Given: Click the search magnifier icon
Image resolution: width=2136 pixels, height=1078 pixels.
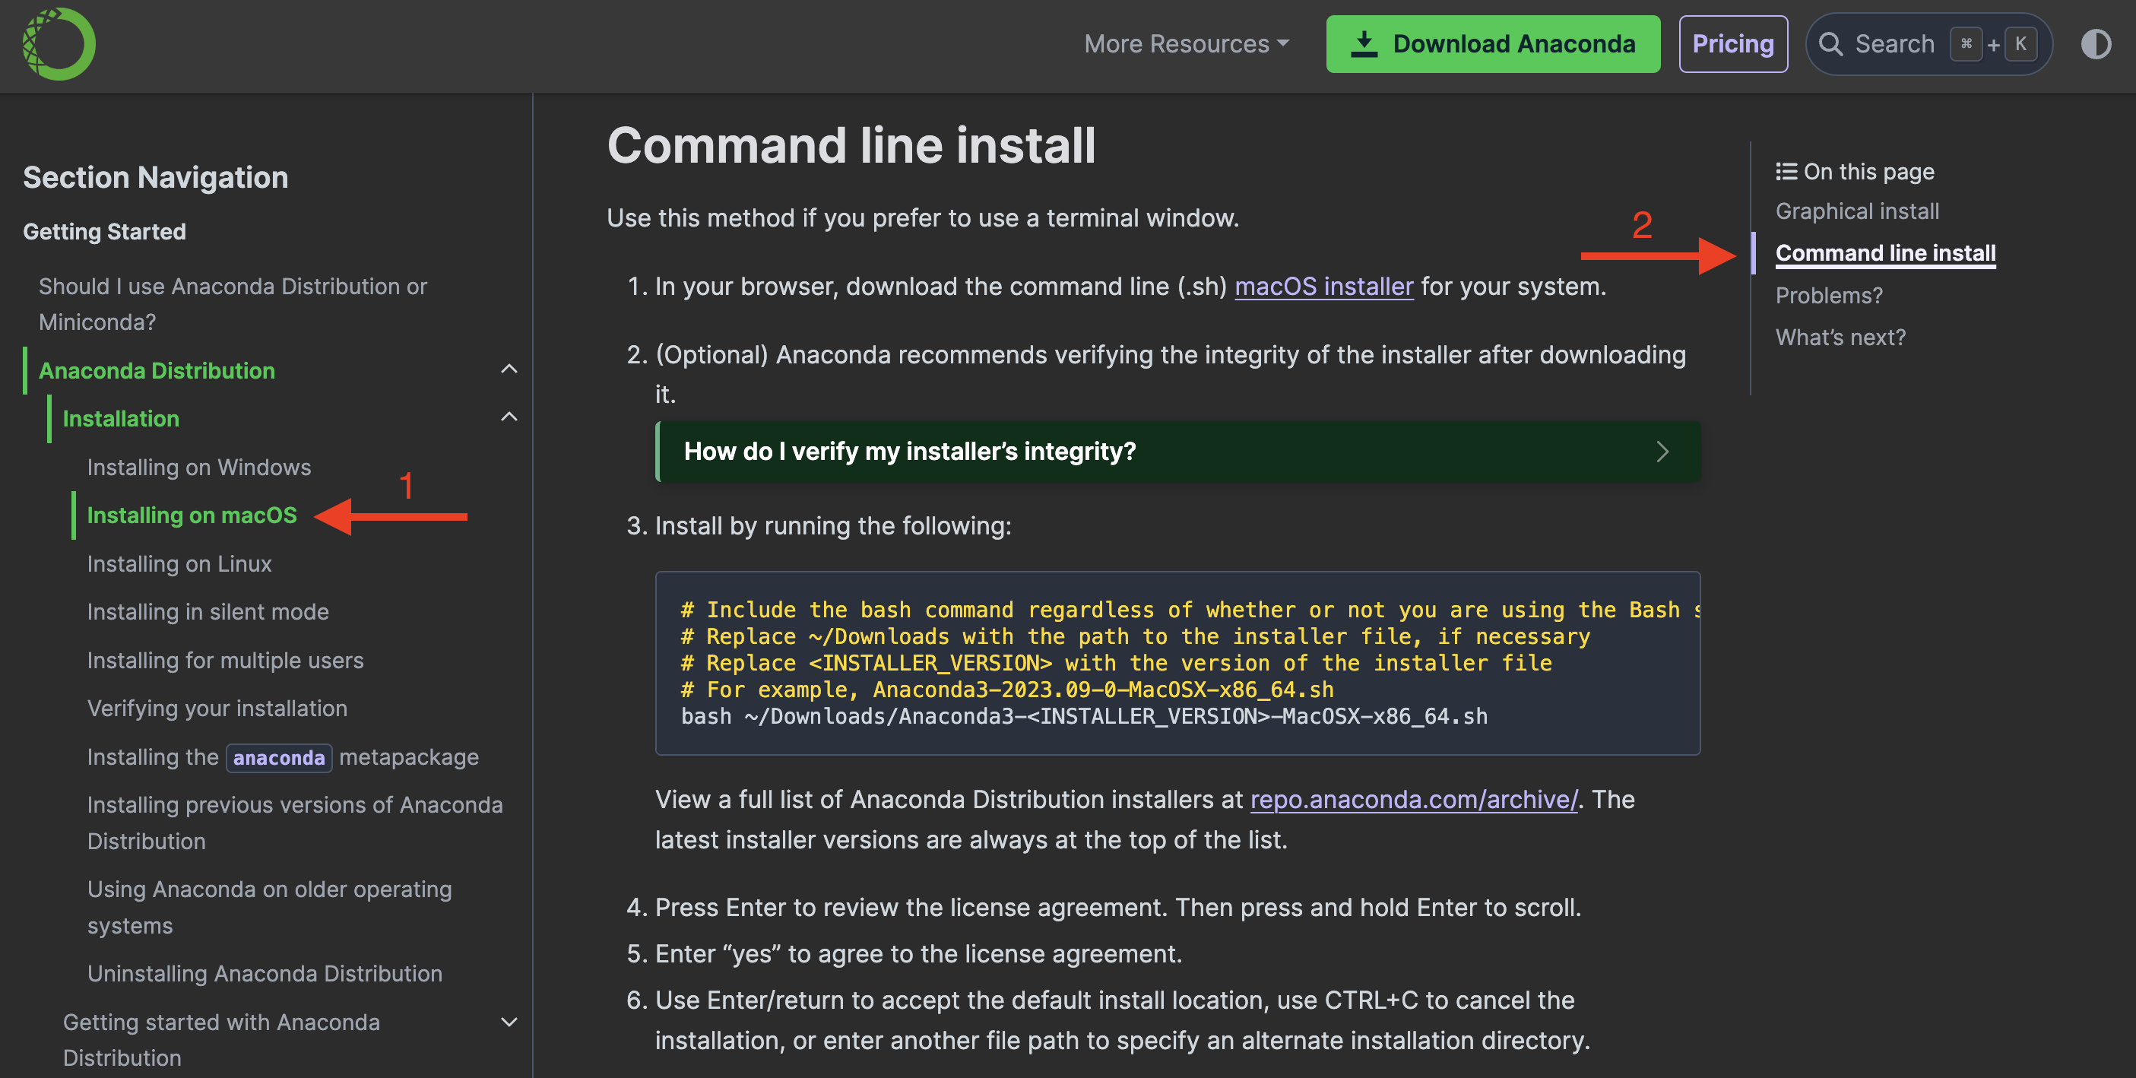Looking at the screenshot, I should click(x=1830, y=44).
